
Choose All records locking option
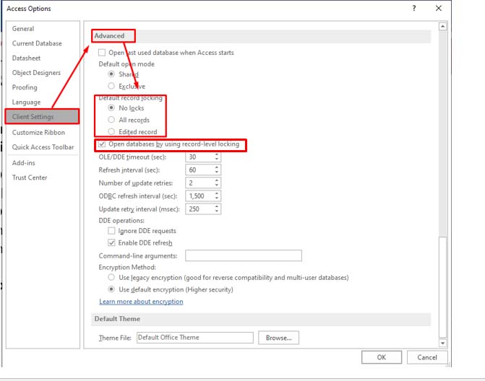(111, 120)
